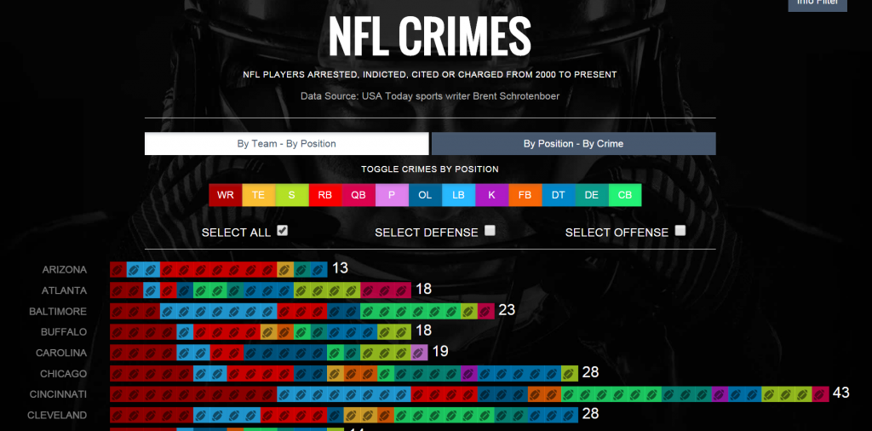The width and height of the screenshot is (872, 431).
Task: Switch to By Team - By Position tab
Action: tap(286, 143)
